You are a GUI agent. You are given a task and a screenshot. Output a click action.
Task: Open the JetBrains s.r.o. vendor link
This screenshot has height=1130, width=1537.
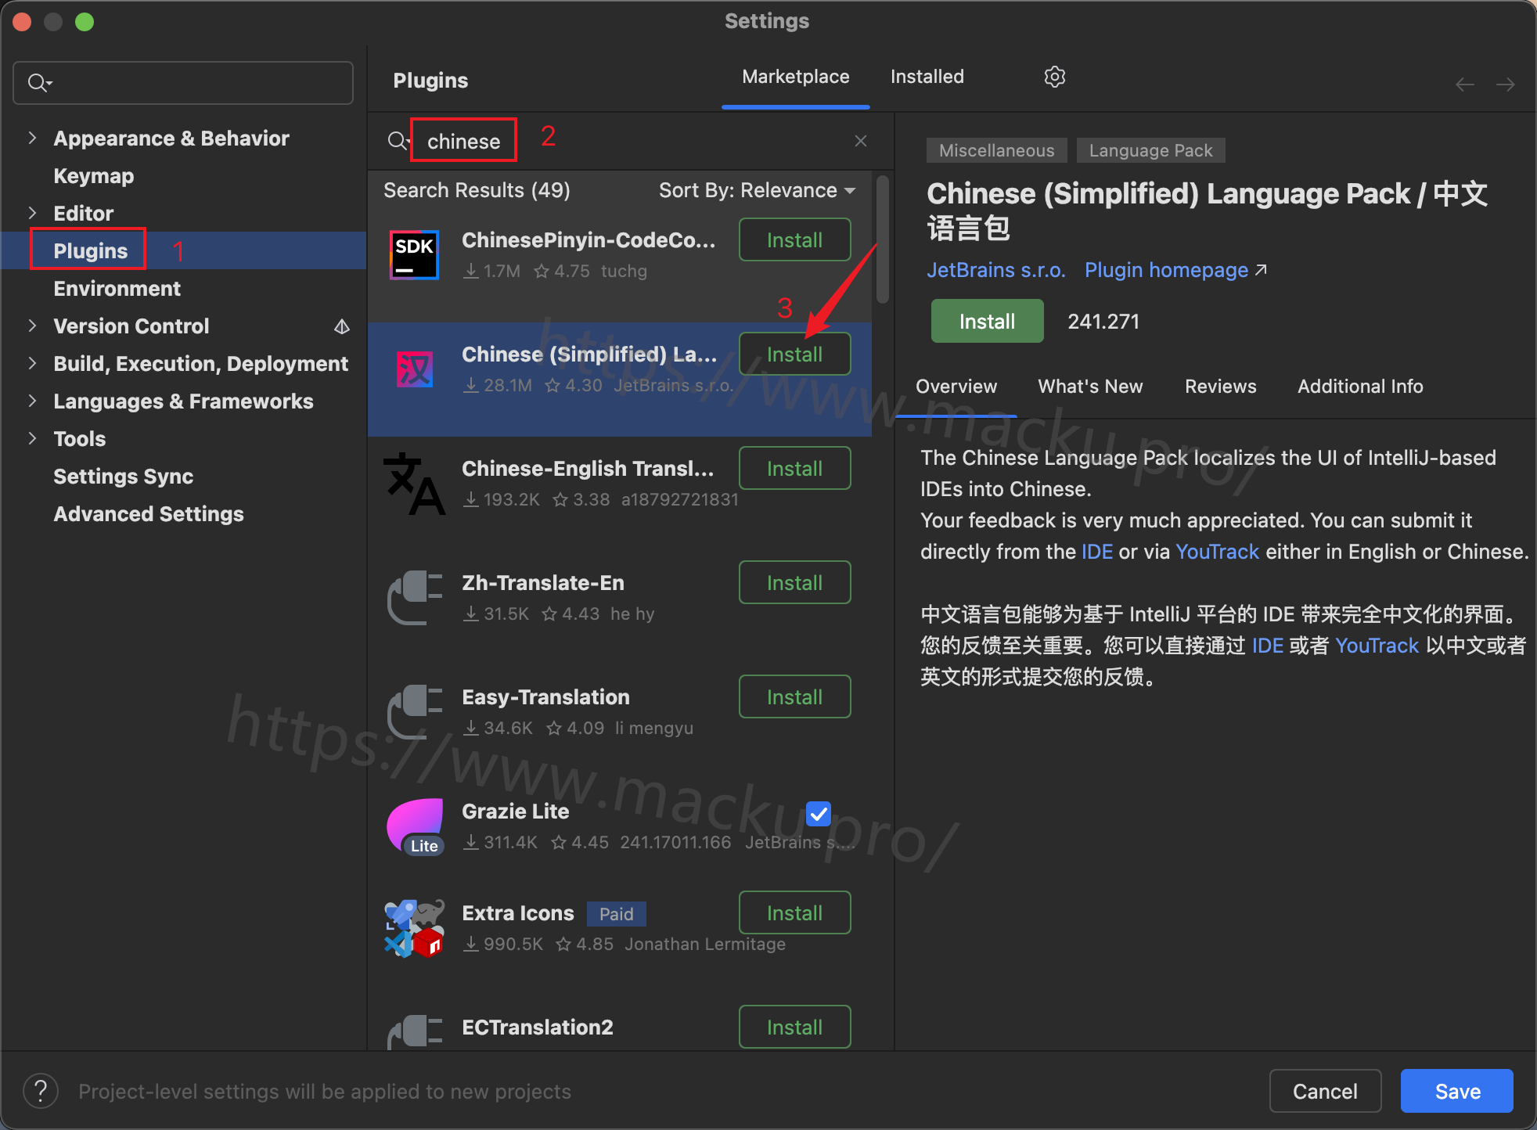(995, 270)
